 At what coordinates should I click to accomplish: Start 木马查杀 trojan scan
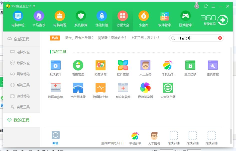point(39,19)
